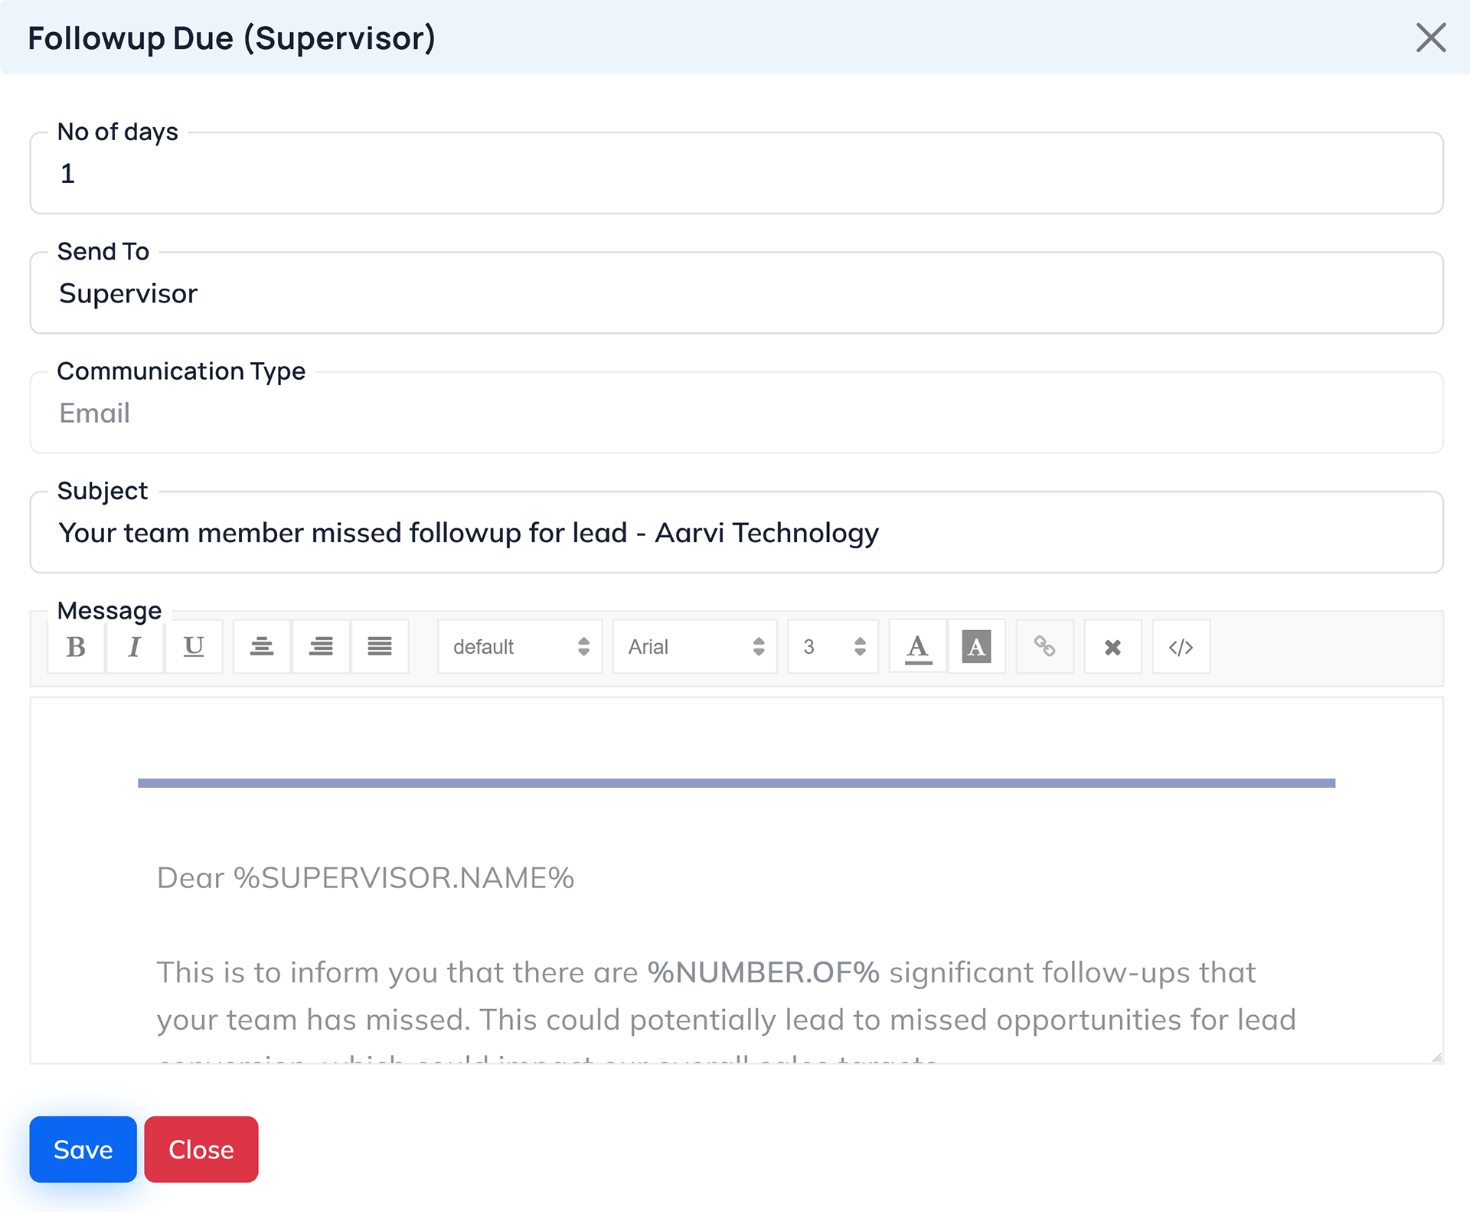
Task: Right-align the message text
Action: (321, 647)
